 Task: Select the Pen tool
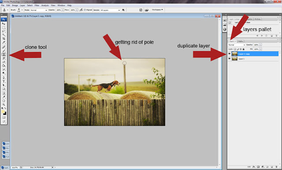[4, 78]
